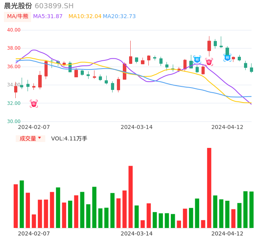The width and height of the screenshot is (270, 239).
Task: Click the first red volume bar on the left
Action: click(x=16, y=206)
